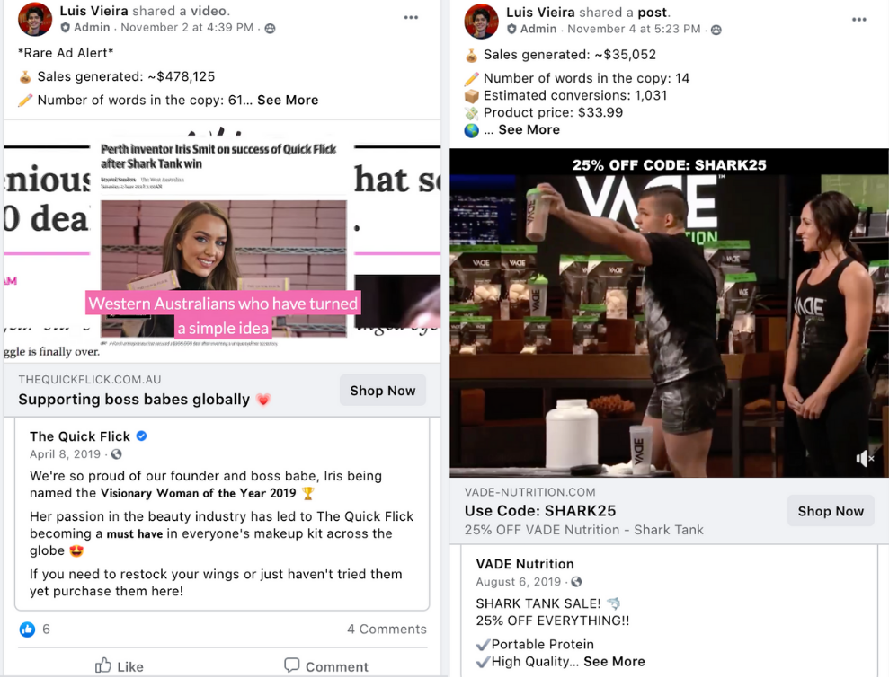Click Luis Vieira avatar on right post
Screen dimensions: 889x678
coord(481,21)
